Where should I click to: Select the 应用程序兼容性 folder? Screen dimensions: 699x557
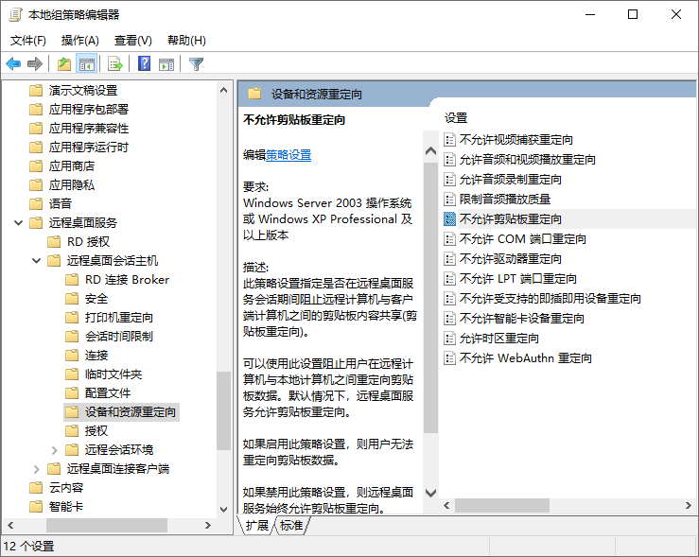click(89, 129)
